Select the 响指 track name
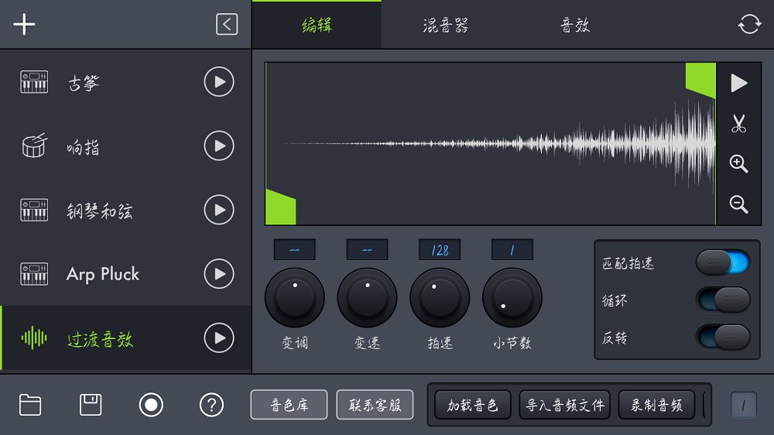 pyautogui.click(x=84, y=146)
